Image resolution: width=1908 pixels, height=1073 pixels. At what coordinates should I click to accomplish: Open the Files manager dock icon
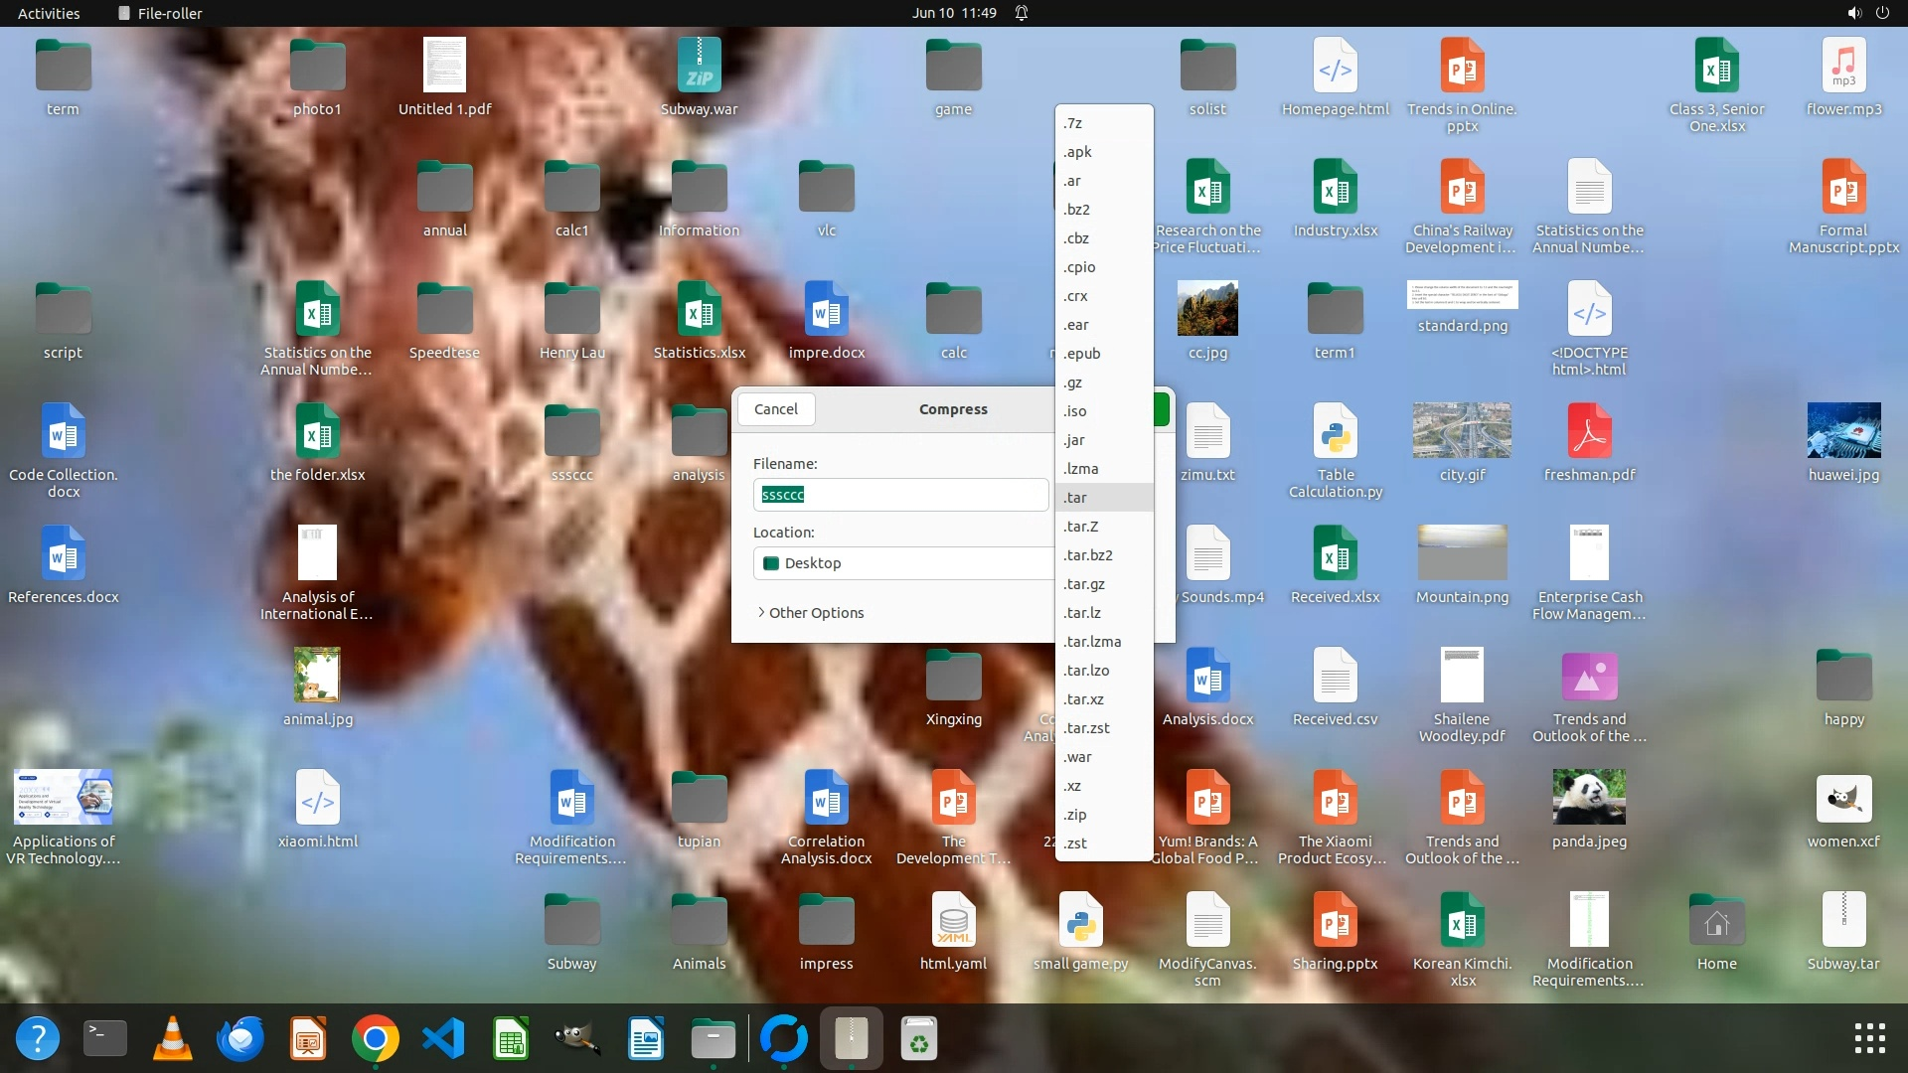tap(713, 1039)
